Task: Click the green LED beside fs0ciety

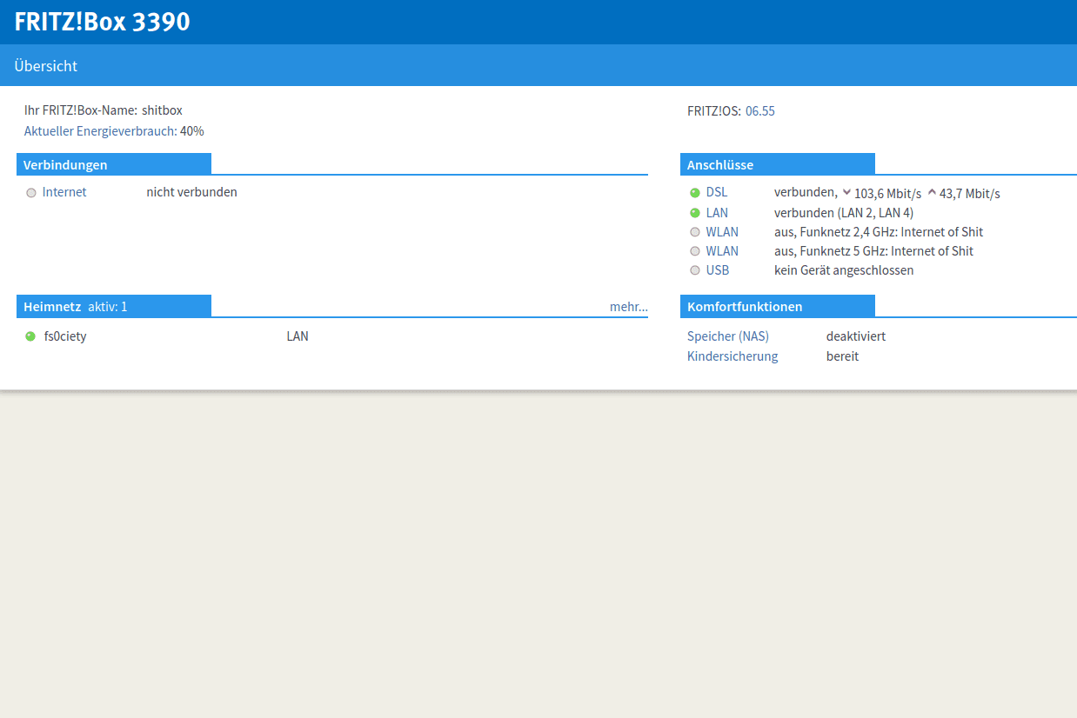Action: [x=31, y=336]
